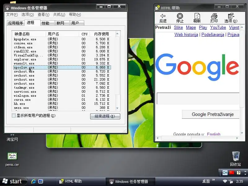Click the CH input language indicator
This screenshot has width=248, height=186.
tap(225, 173)
